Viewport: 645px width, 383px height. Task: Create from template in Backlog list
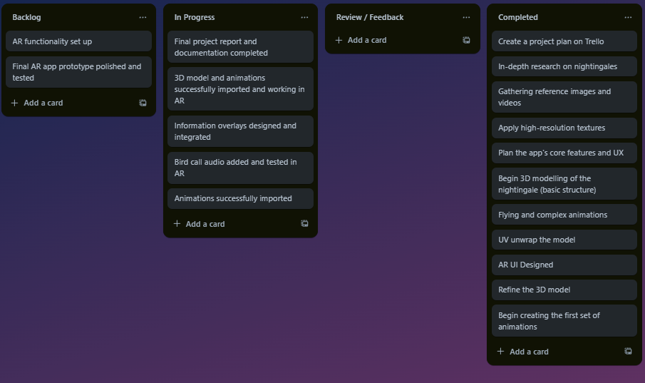pos(143,103)
